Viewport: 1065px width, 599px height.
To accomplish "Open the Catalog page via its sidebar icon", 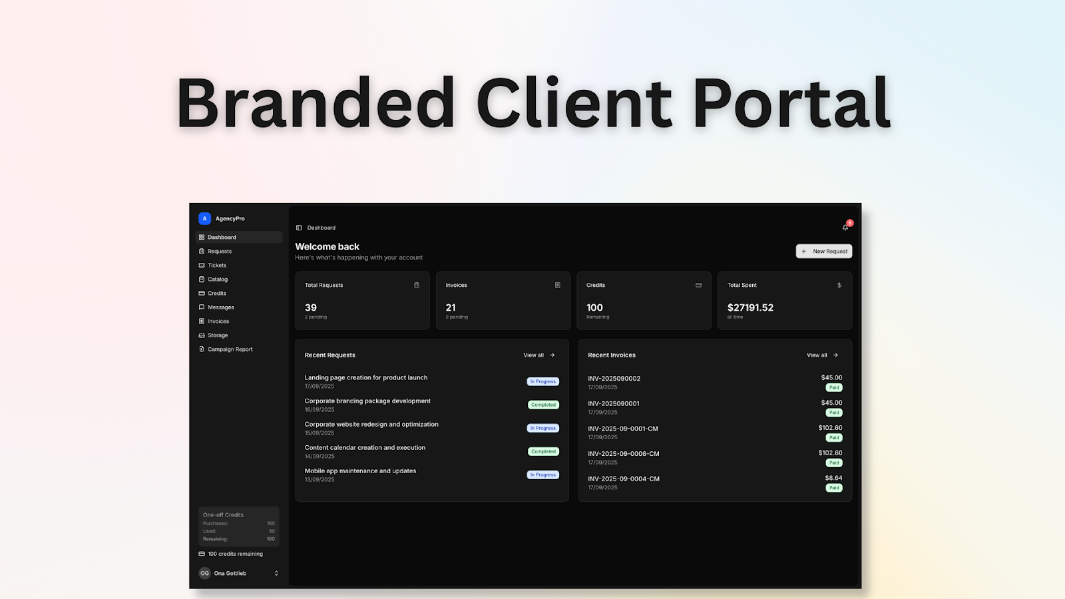I will tap(202, 279).
